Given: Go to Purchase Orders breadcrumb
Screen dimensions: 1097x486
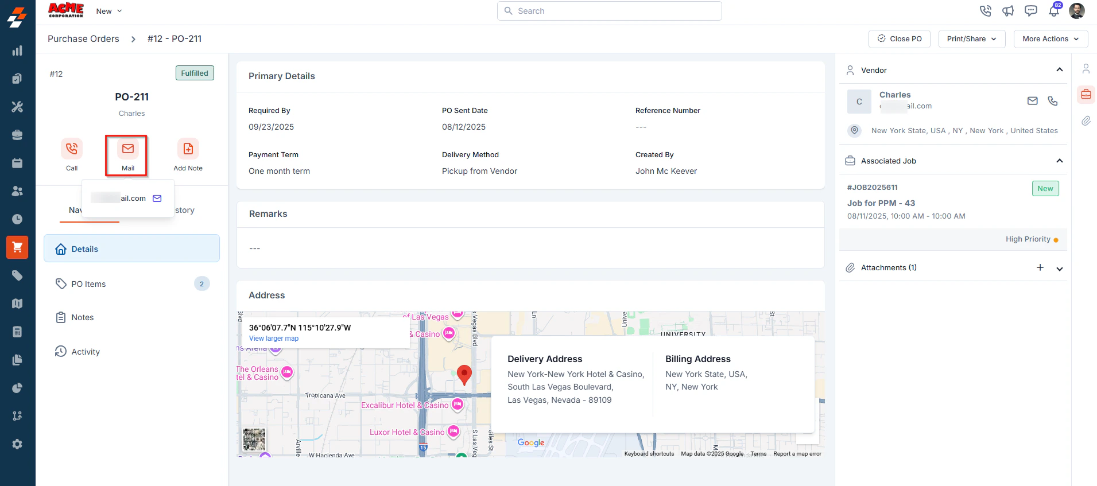Looking at the screenshot, I should 83,38.
